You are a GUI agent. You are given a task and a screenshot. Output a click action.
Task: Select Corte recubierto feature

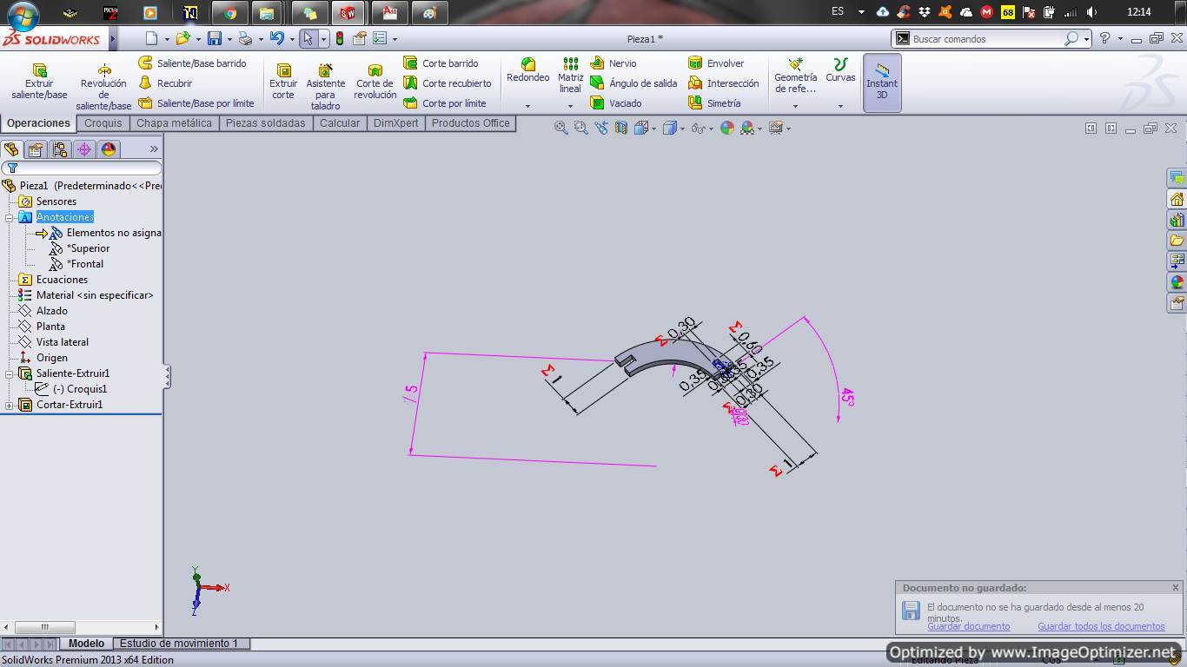coord(448,83)
